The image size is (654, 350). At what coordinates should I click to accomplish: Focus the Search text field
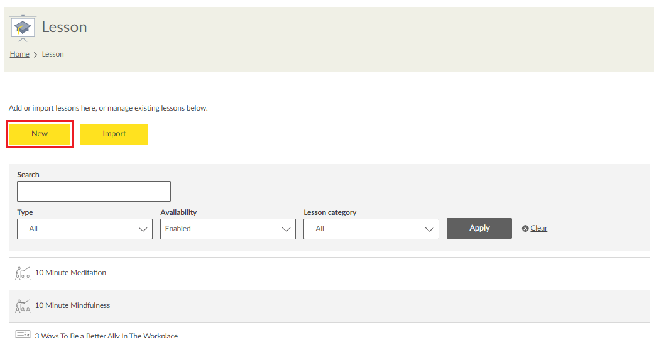[94, 192]
